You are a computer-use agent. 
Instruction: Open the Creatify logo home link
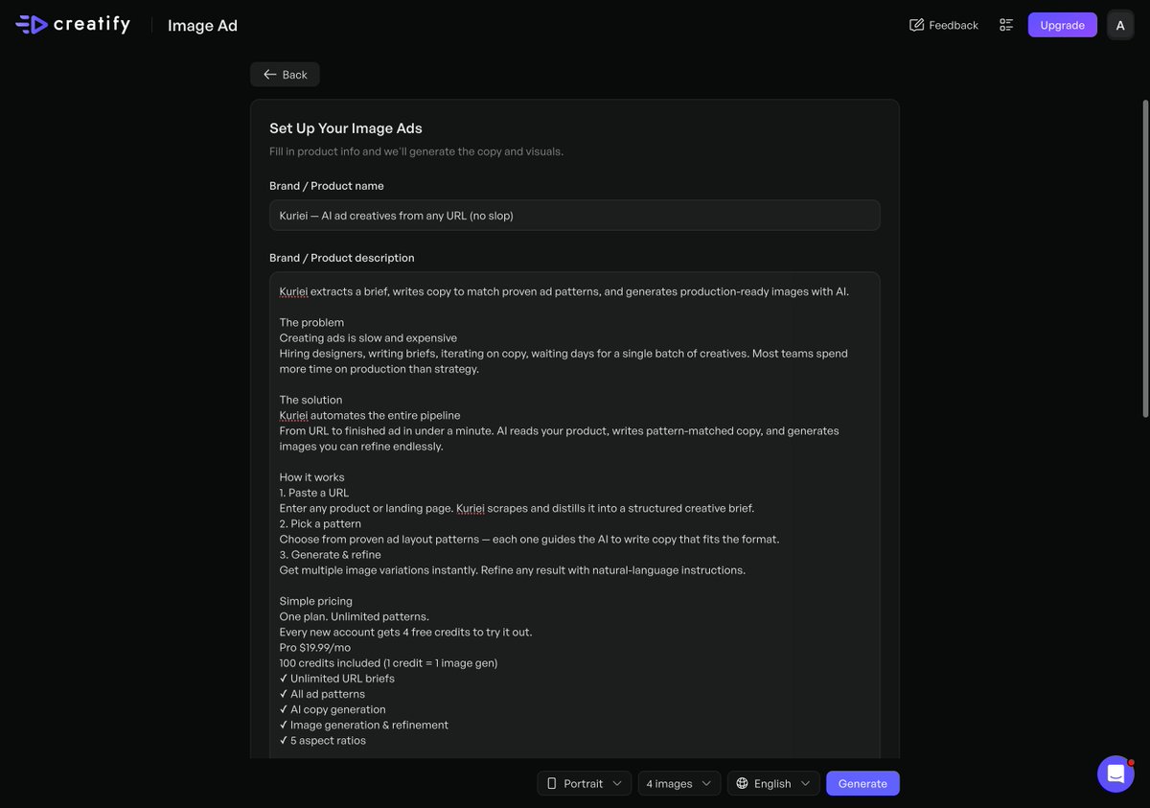tap(73, 25)
